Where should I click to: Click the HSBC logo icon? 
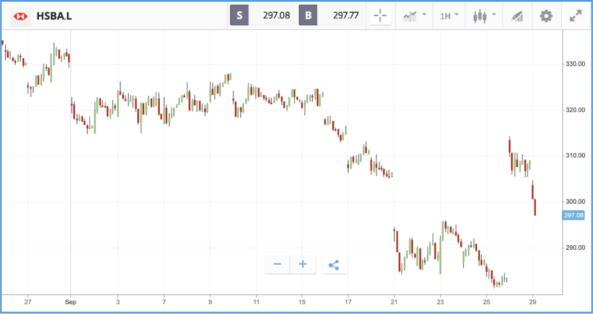coord(20,16)
